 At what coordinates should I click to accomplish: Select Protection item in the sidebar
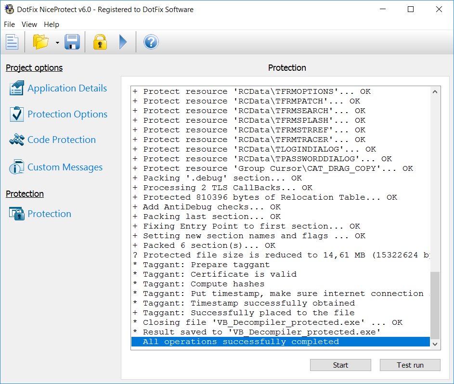[x=49, y=214]
